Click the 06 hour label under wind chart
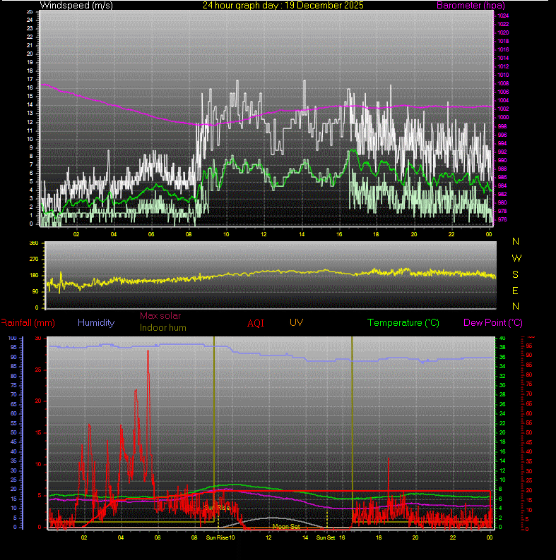Image resolution: width=556 pixels, height=560 pixels. (x=151, y=234)
